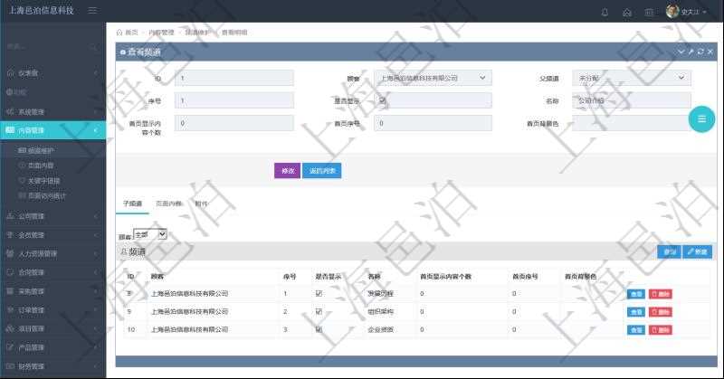Toggle the 是否显示 checkbox in the form
This screenshot has height=379, width=724.
coord(381,100)
